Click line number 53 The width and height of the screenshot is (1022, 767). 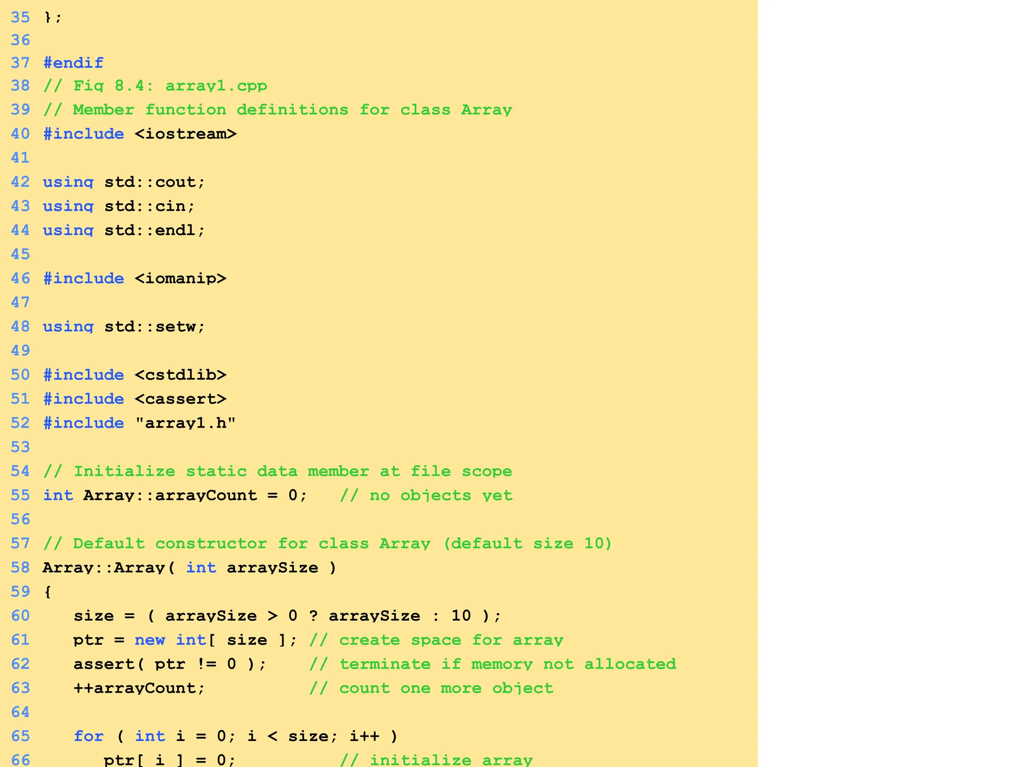coord(20,447)
